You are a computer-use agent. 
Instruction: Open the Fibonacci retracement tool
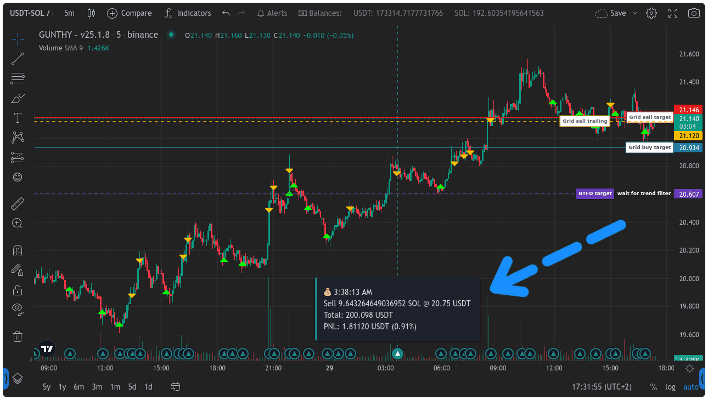click(18, 78)
